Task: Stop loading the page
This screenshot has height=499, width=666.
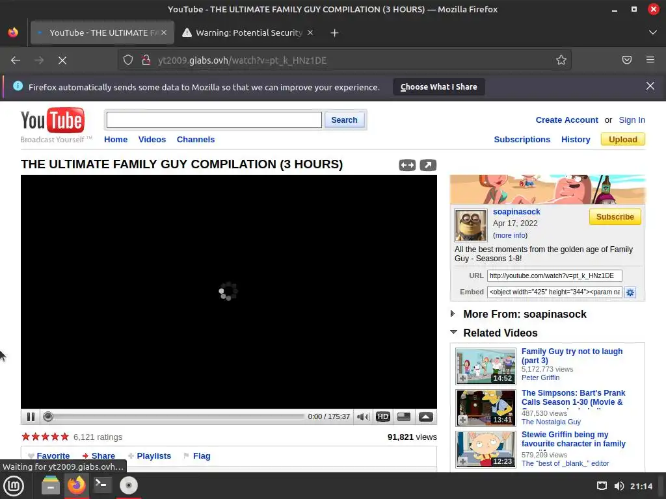Action: click(x=62, y=60)
